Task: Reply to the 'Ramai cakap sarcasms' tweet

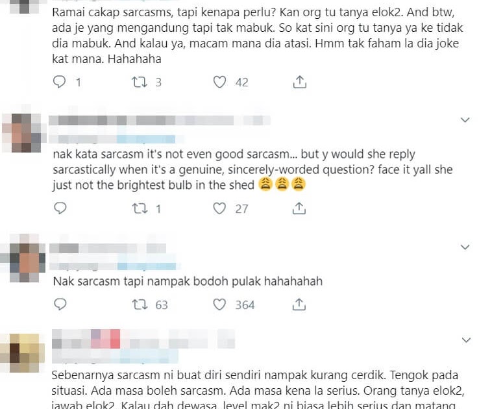Action: (59, 82)
